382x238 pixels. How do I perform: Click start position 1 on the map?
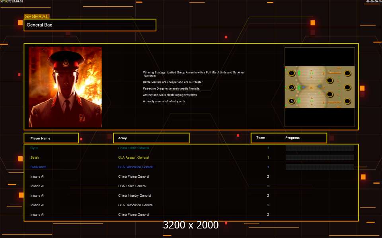tap(292, 73)
